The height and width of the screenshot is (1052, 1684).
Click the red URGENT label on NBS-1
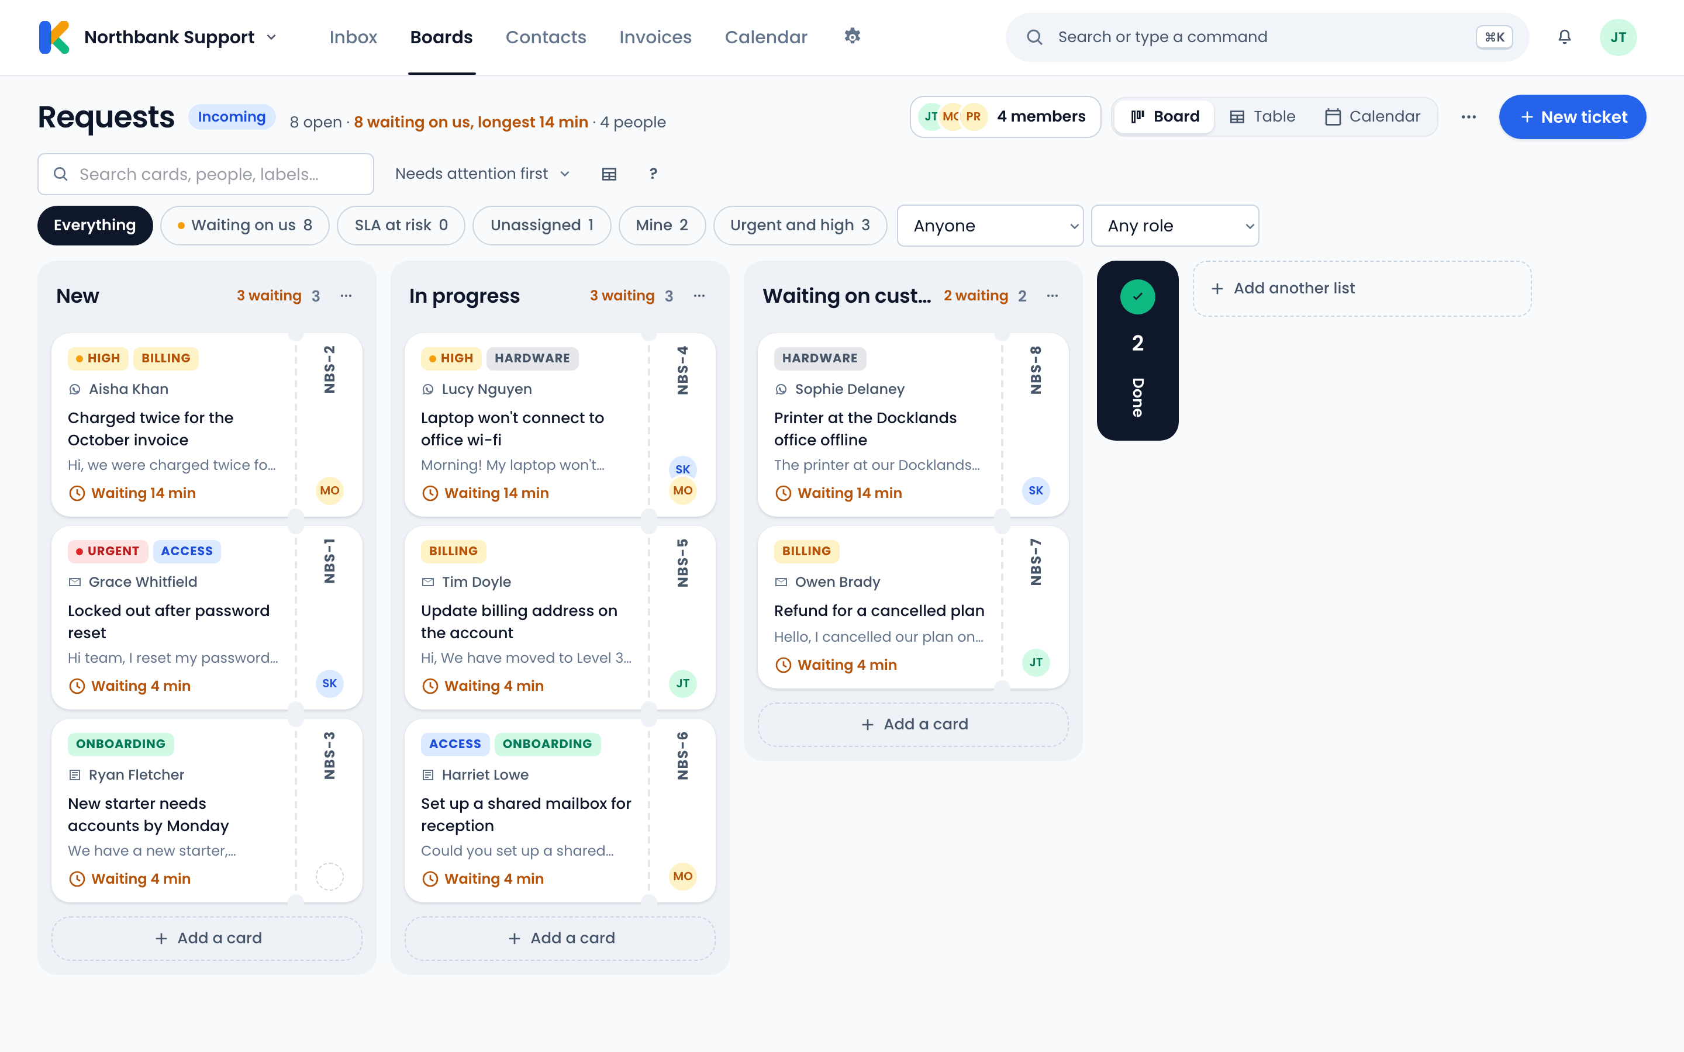pyautogui.click(x=108, y=551)
